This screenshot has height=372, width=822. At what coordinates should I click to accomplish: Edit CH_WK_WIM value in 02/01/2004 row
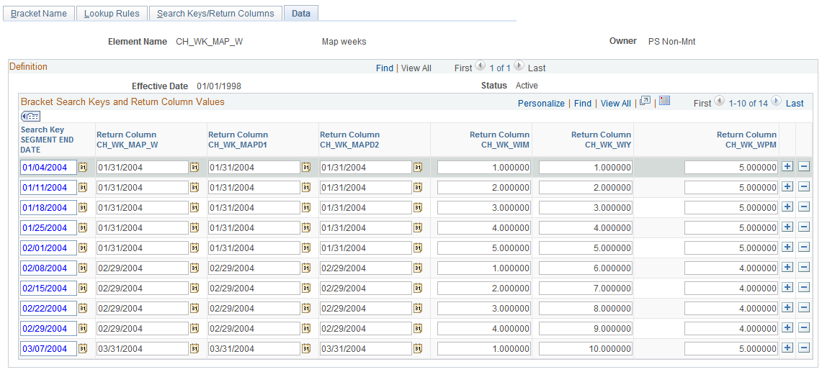[484, 248]
